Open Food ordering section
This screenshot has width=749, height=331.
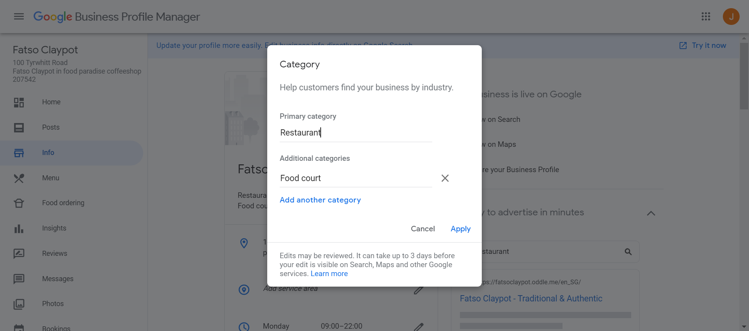[63, 203]
